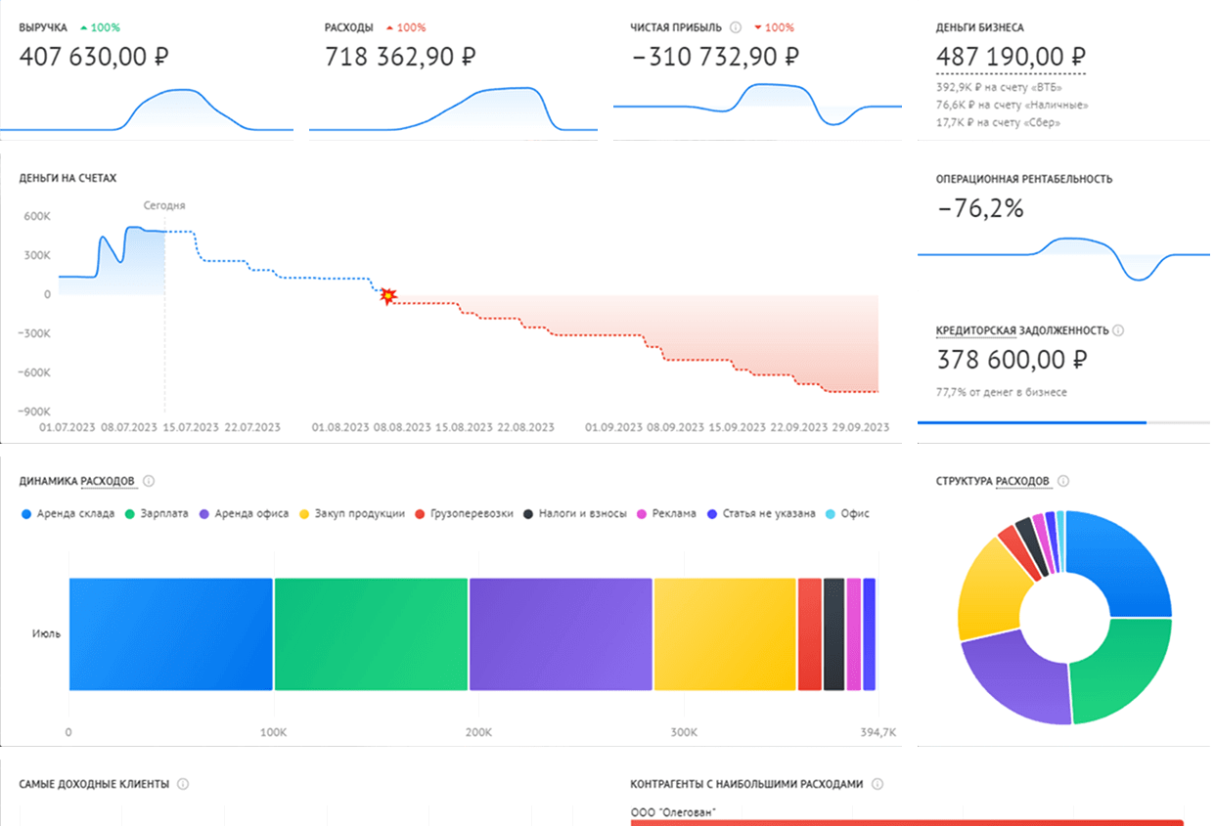1215x826 pixels.
Task: Click the info icon beside Самые доходные клиенты
Action: [183, 784]
